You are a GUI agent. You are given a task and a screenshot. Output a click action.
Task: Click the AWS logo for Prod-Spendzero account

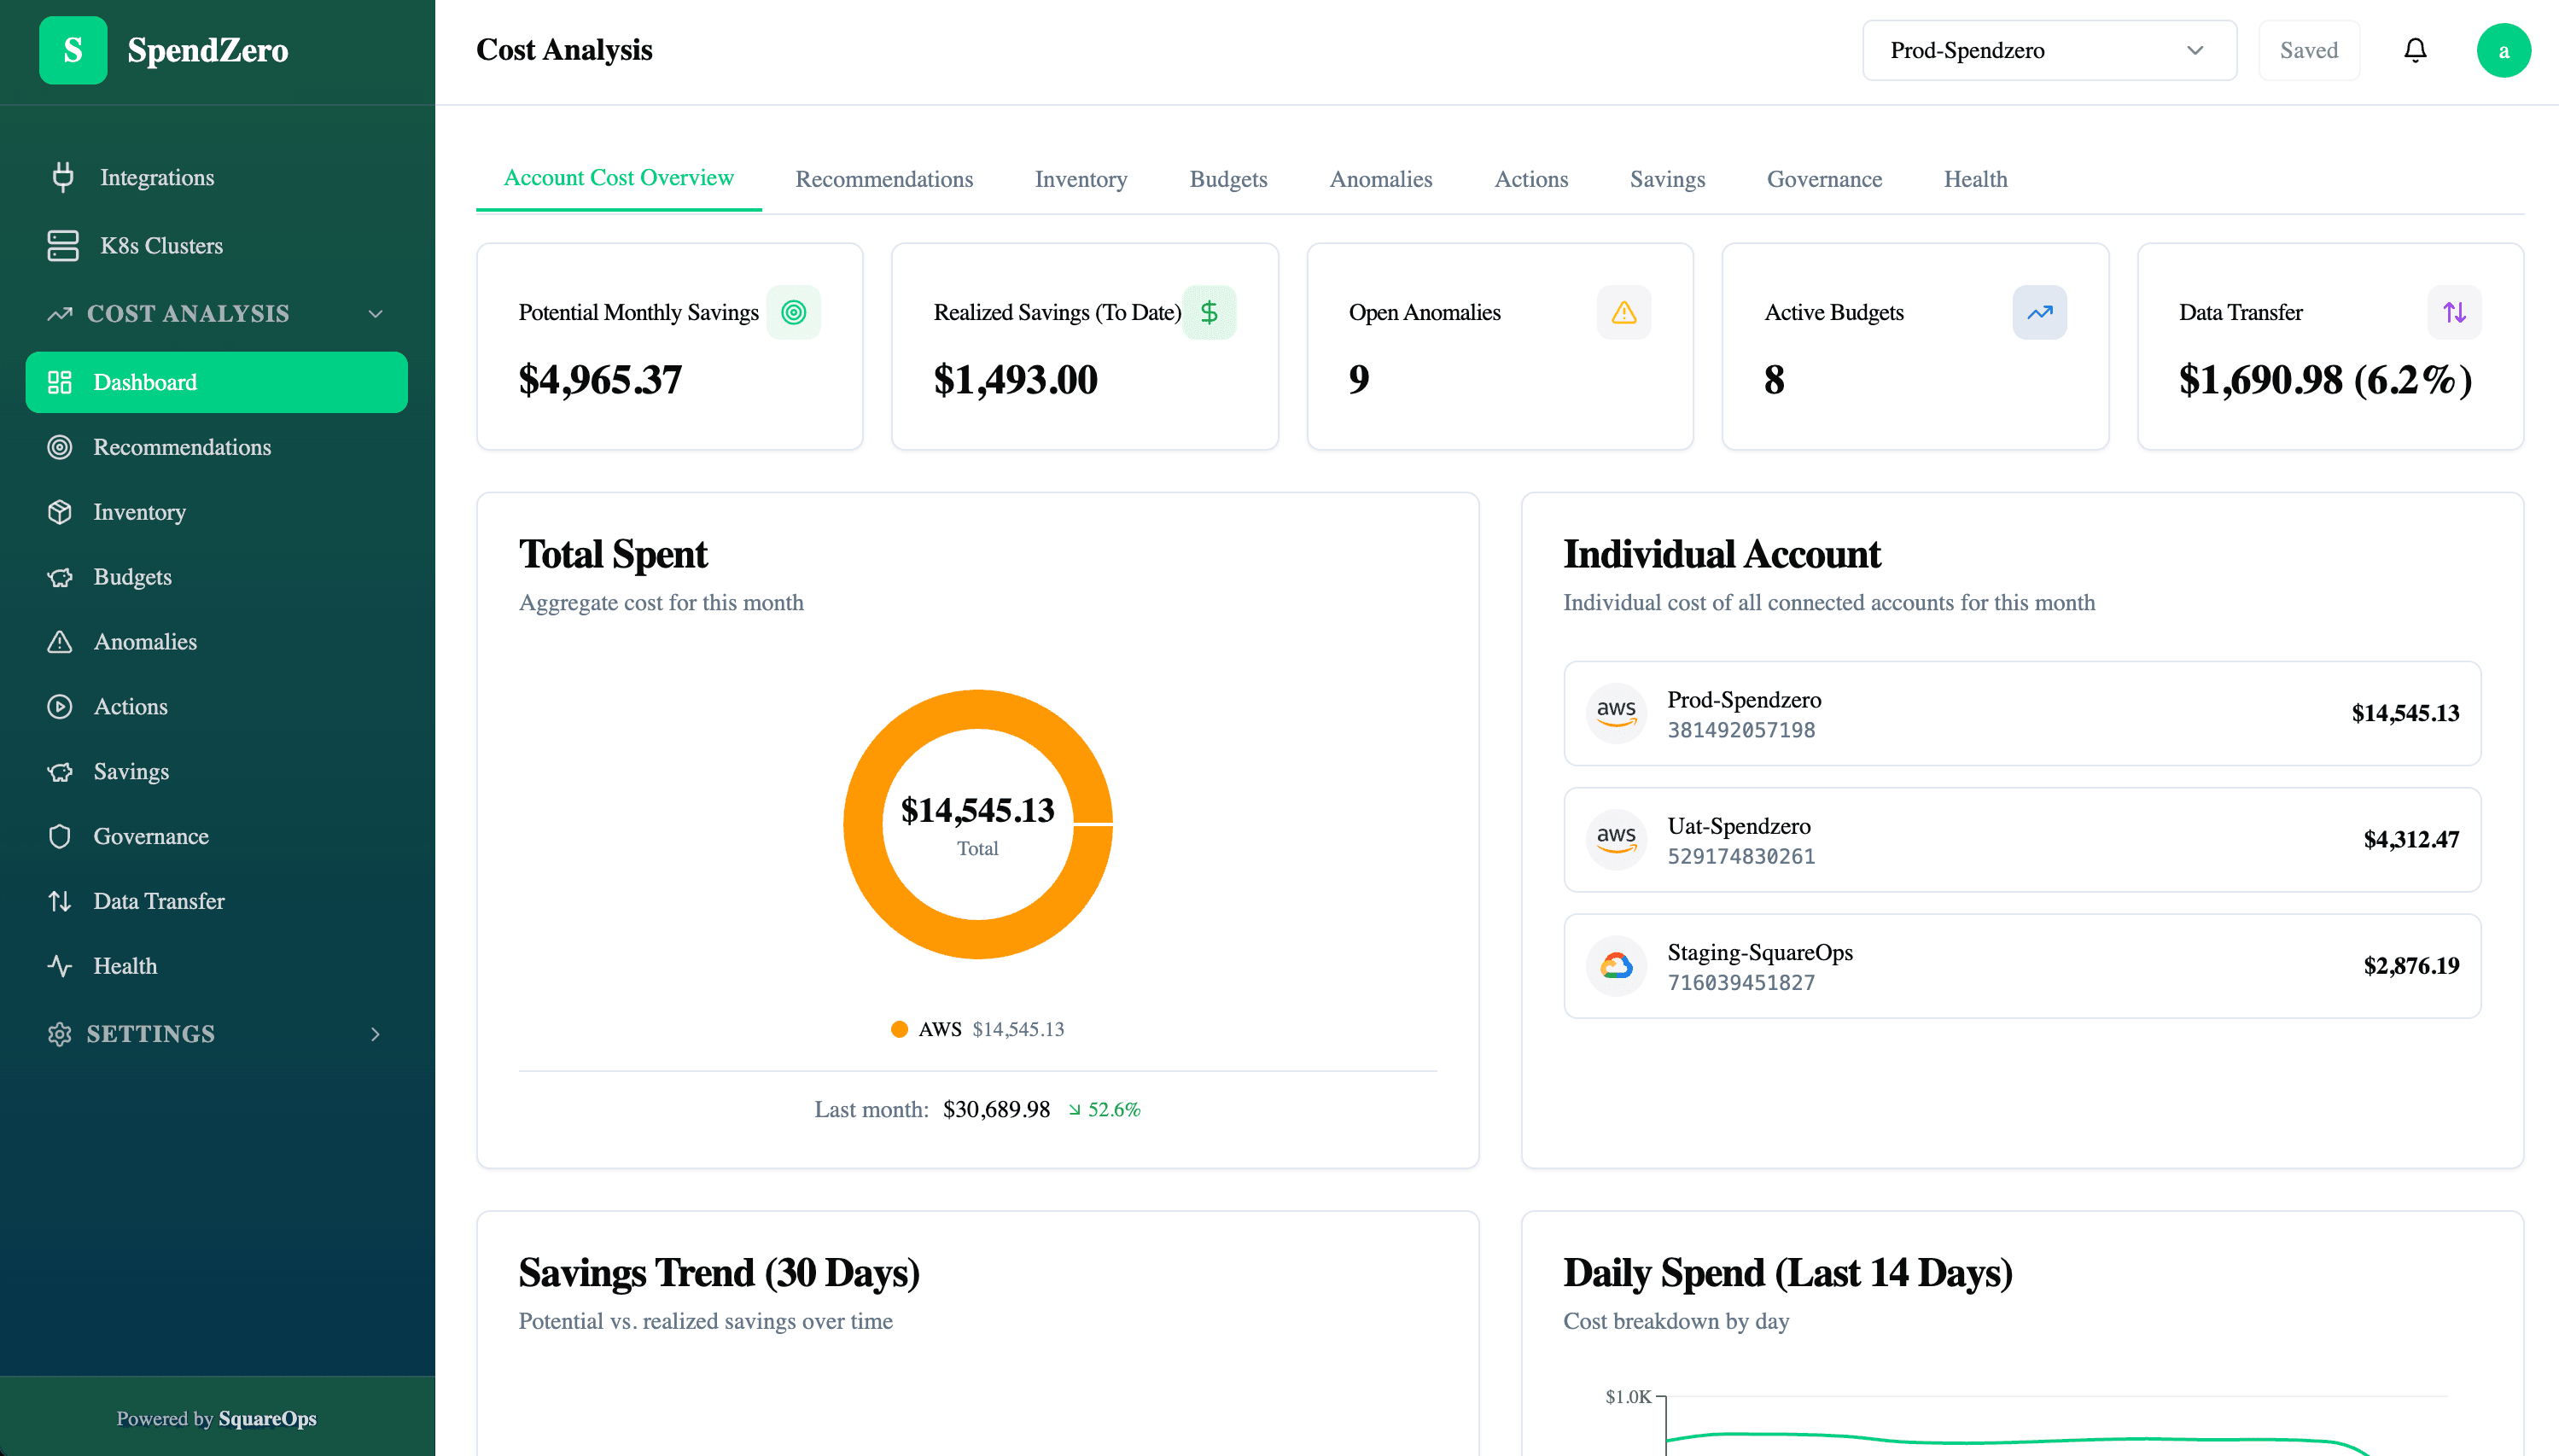click(x=1616, y=713)
